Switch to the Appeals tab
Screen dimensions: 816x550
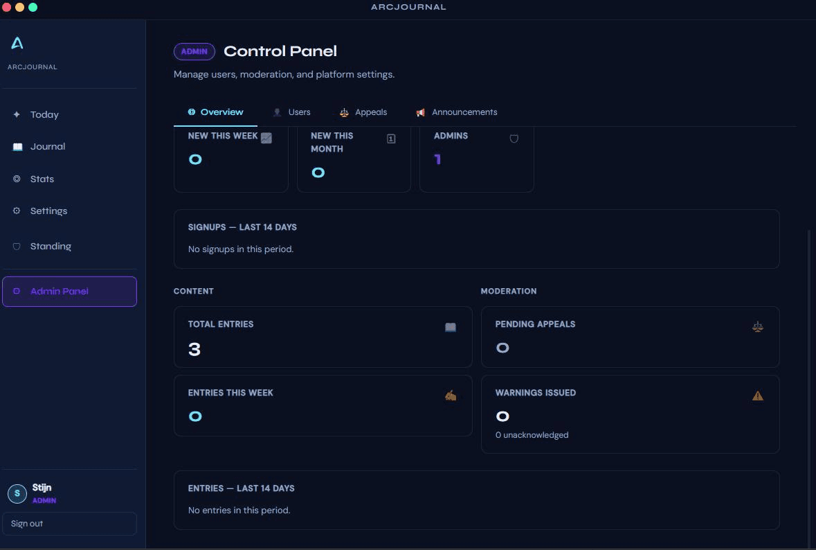pos(363,112)
